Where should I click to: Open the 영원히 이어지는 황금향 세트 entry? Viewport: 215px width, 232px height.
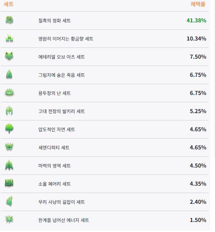click(x=105, y=39)
